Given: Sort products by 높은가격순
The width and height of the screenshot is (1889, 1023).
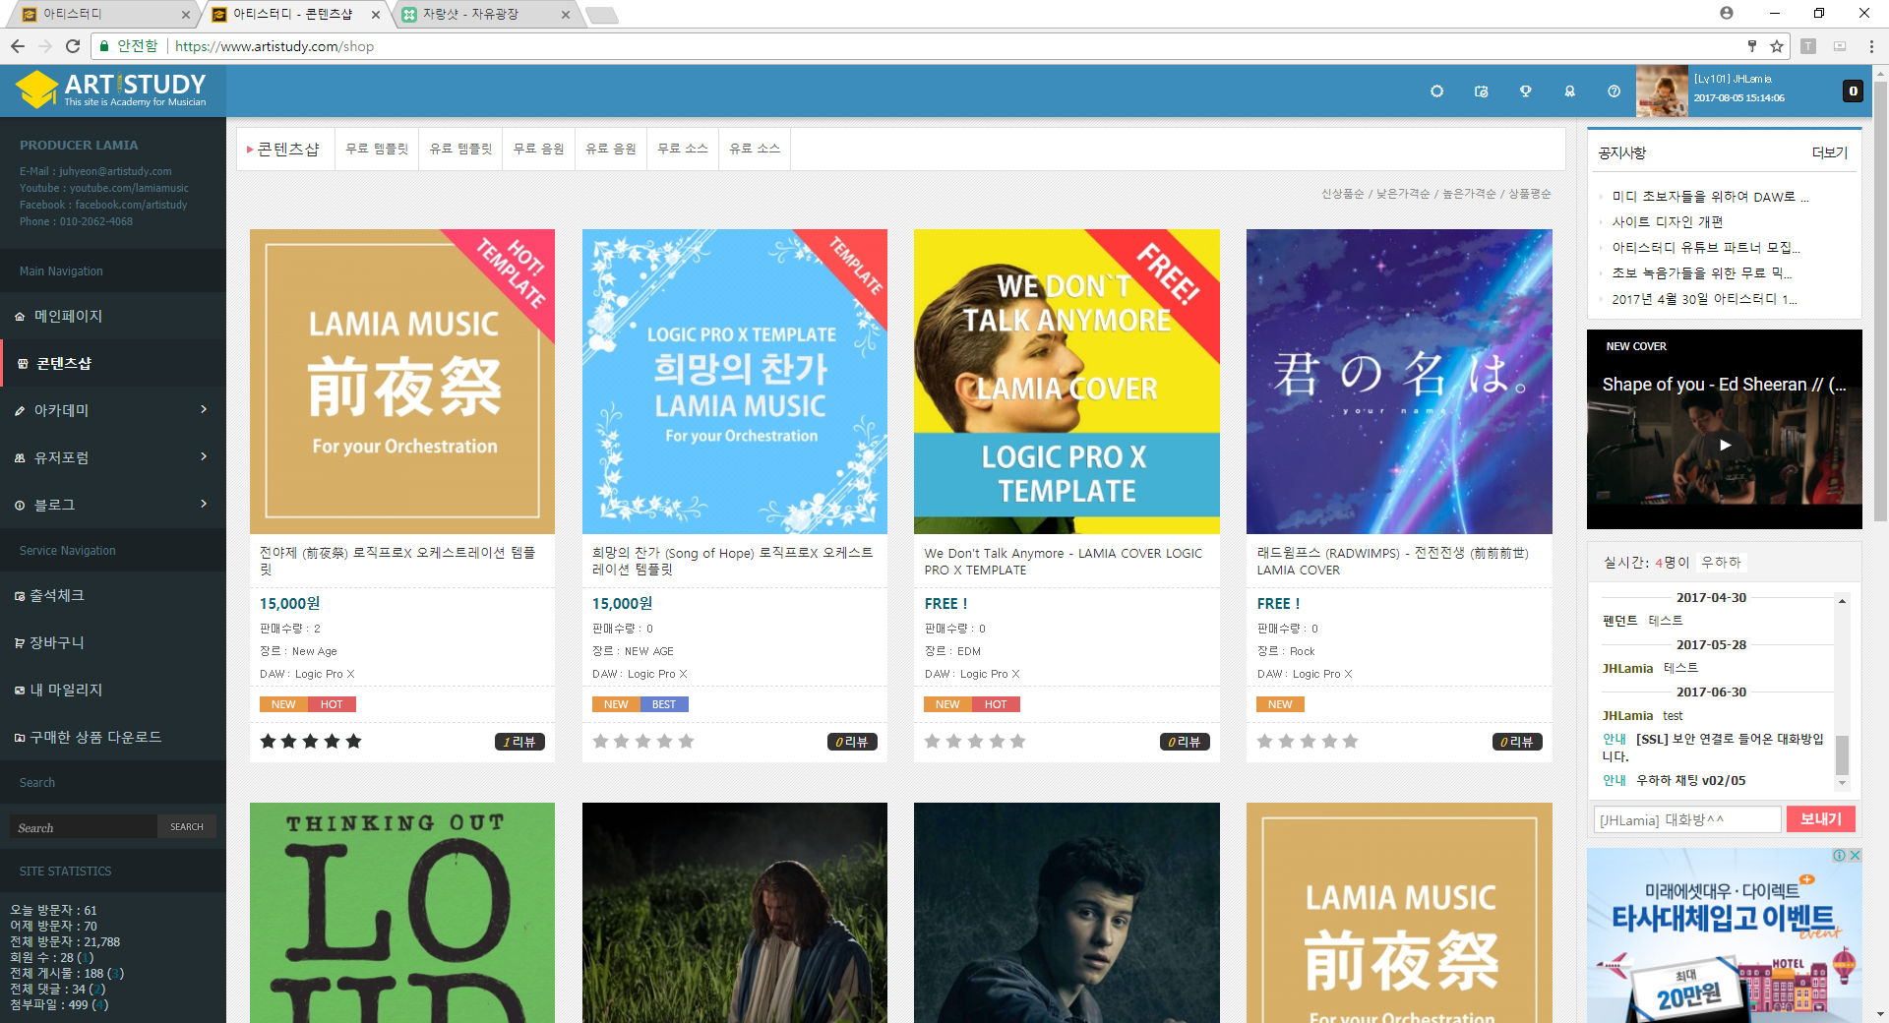Looking at the screenshot, I should pos(1469,194).
